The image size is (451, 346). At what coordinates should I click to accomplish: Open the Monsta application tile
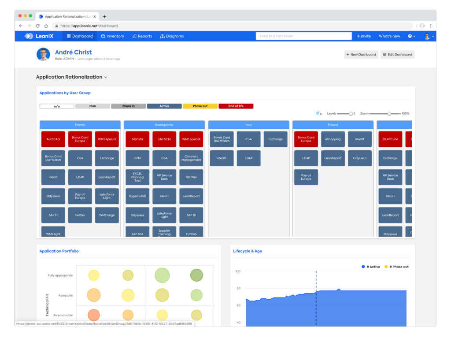[137, 139]
